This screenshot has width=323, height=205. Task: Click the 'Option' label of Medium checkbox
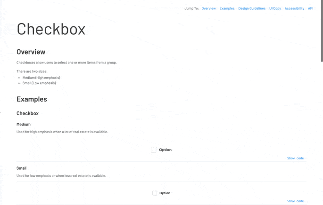(x=165, y=150)
